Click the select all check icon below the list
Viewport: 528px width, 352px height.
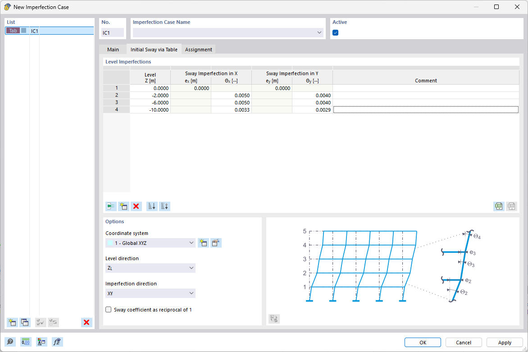pos(41,322)
